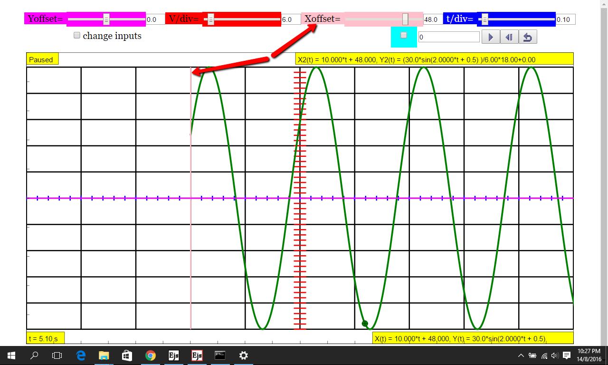
Task: Click the 't/div=' blue label
Action: pyautogui.click(x=460, y=19)
